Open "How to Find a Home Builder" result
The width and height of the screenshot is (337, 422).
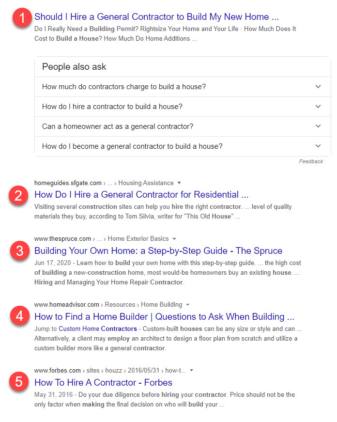[164, 317]
